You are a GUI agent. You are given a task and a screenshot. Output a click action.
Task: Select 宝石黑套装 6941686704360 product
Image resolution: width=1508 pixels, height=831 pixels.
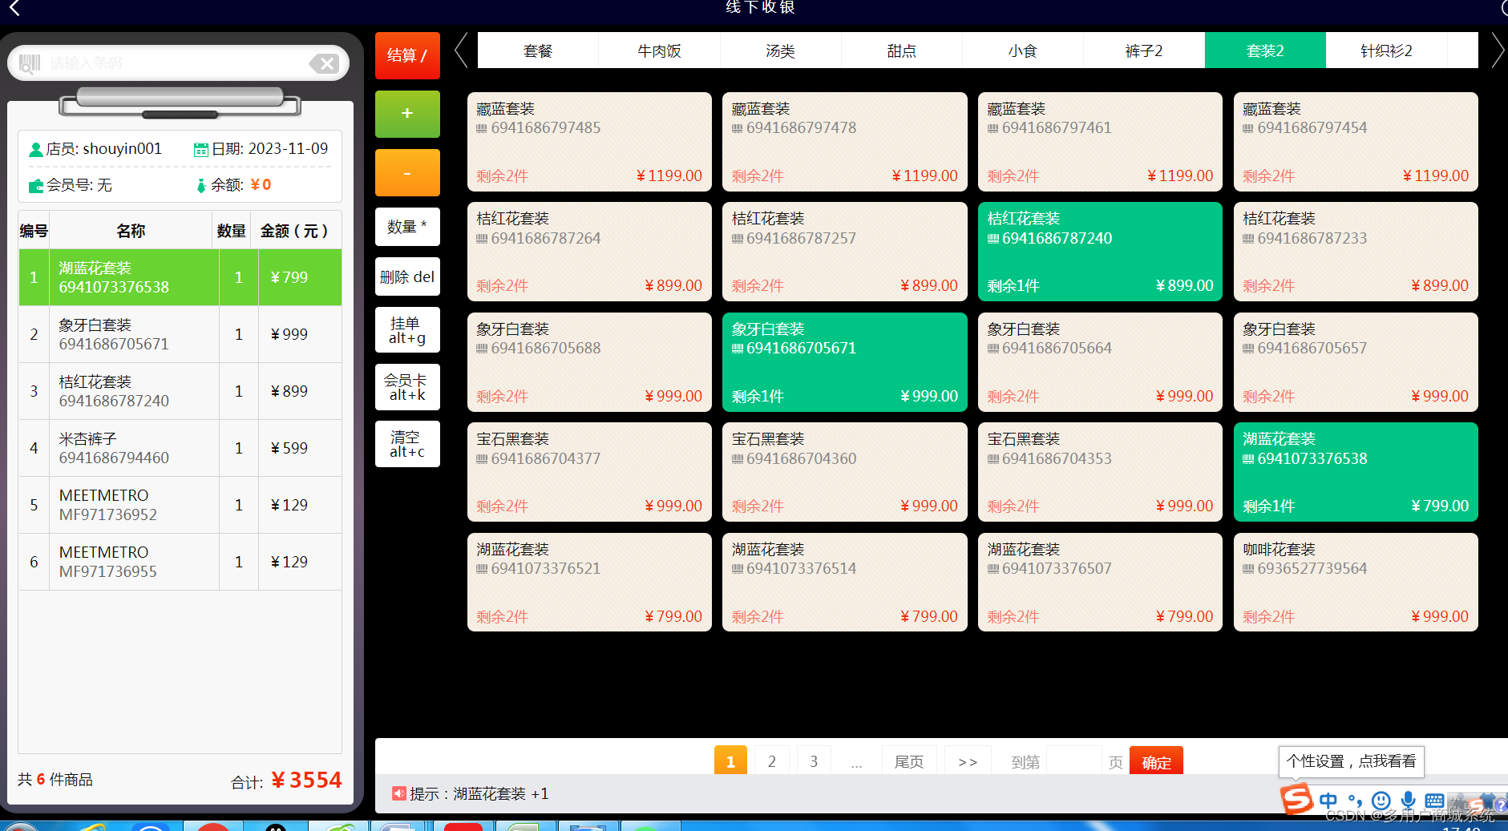tap(845, 472)
